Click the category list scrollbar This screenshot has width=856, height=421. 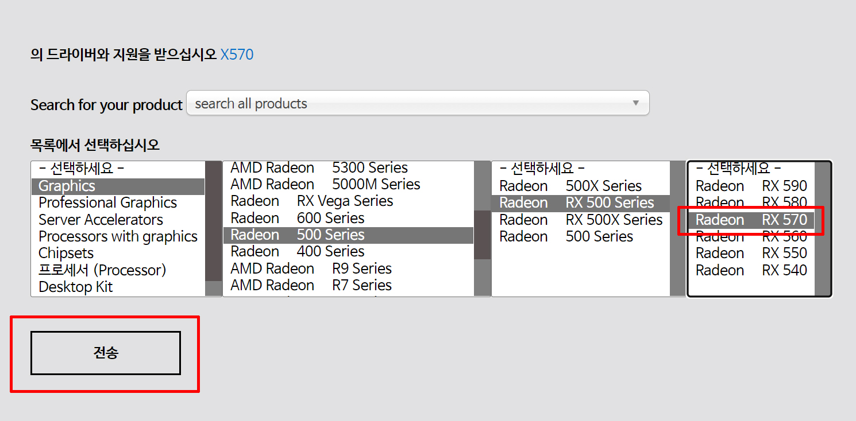pos(213,229)
